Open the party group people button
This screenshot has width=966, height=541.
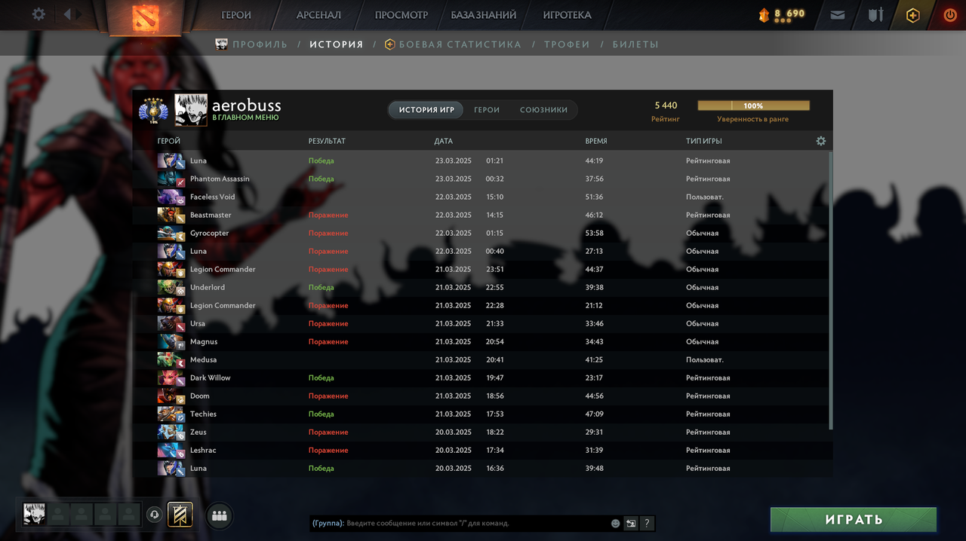(x=220, y=516)
